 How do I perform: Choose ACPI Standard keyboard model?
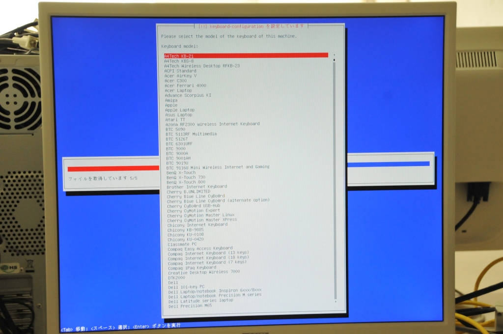click(x=180, y=71)
